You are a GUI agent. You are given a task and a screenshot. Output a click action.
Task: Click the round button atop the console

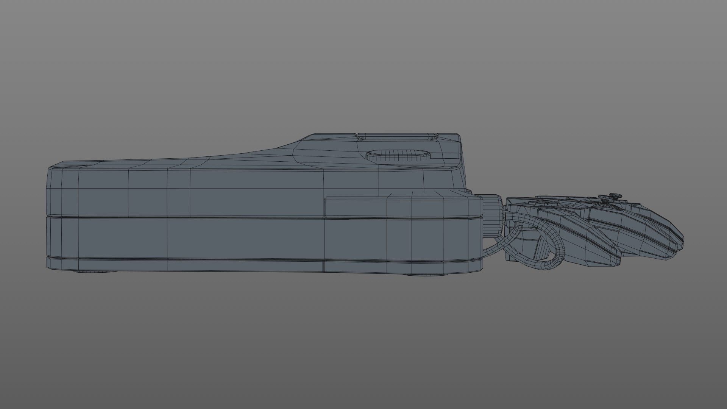click(x=398, y=155)
